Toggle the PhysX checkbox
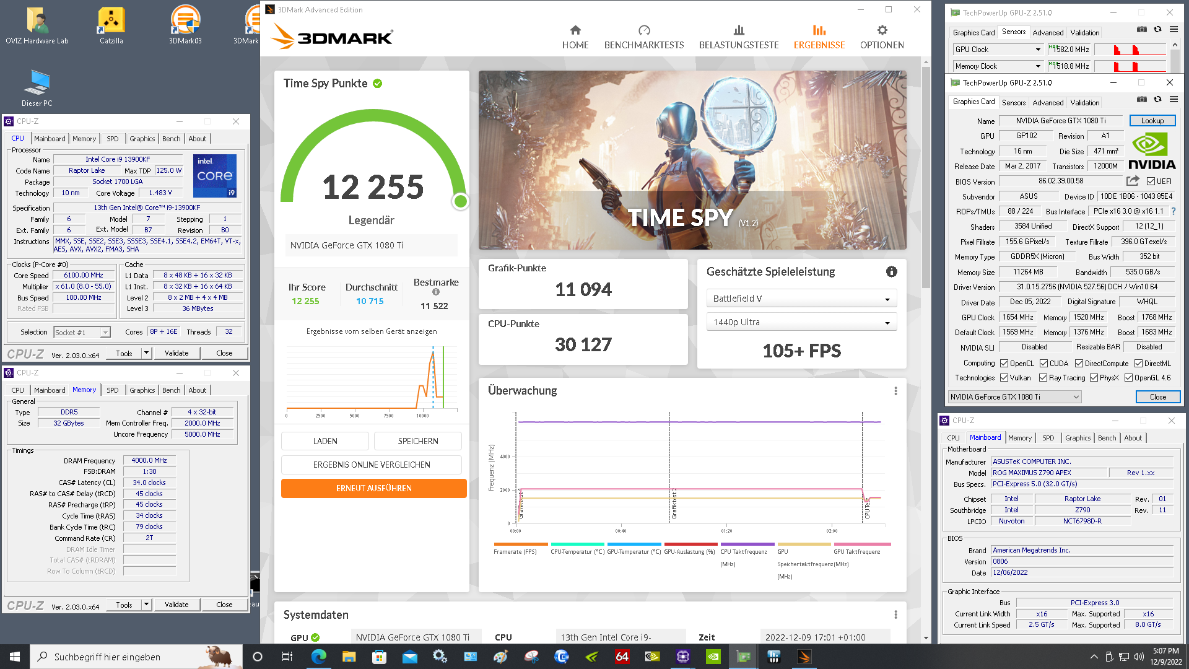The width and height of the screenshot is (1189, 669). 1094,378
